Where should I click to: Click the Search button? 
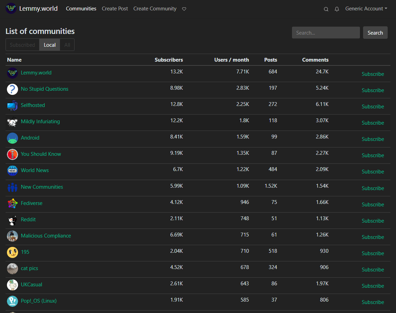375,33
